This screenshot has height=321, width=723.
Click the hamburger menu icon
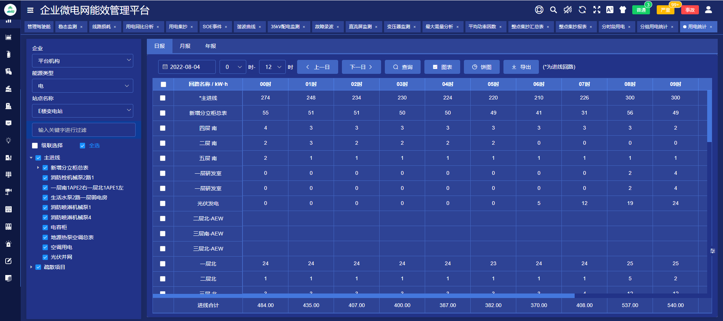(31, 10)
